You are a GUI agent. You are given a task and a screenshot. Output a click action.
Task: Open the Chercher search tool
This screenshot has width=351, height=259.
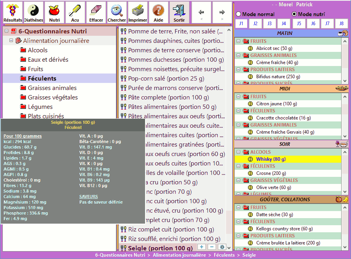(117, 12)
